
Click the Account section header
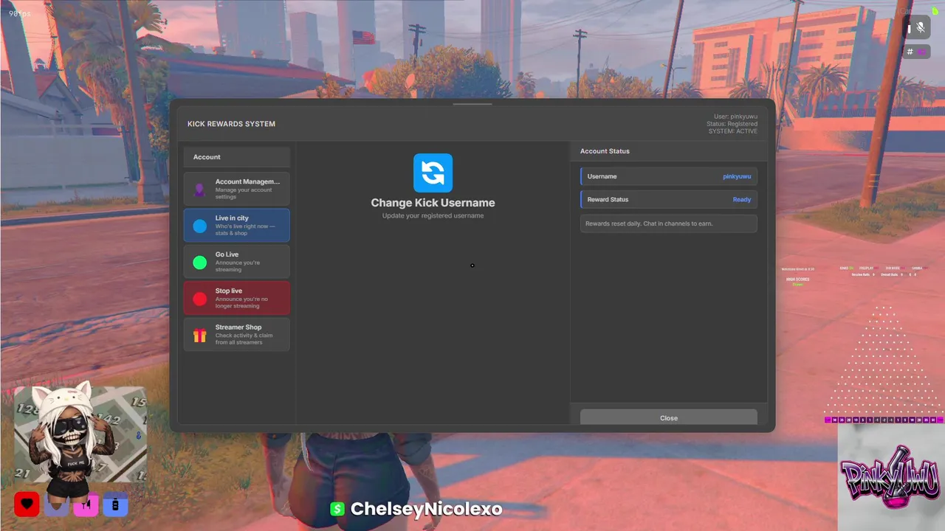pyautogui.click(x=236, y=157)
